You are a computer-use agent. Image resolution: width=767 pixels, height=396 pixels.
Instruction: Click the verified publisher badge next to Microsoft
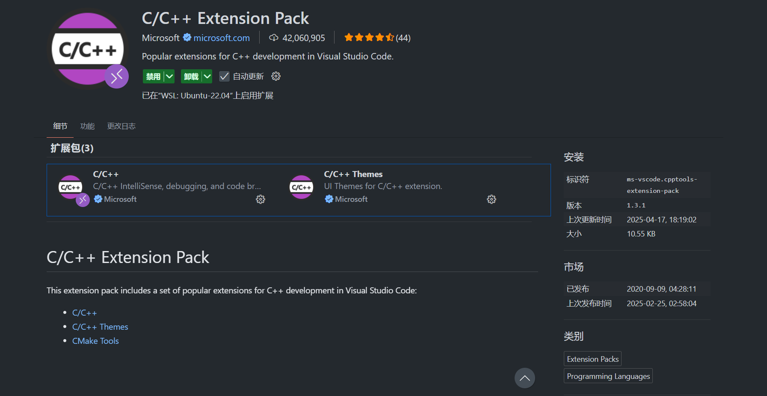(187, 38)
